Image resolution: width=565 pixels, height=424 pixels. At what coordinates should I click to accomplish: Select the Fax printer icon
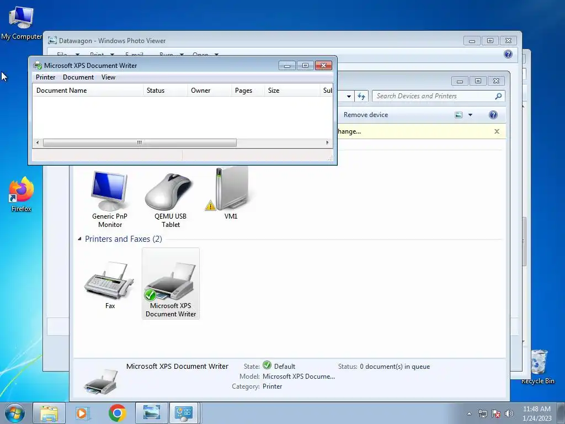pyautogui.click(x=110, y=285)
